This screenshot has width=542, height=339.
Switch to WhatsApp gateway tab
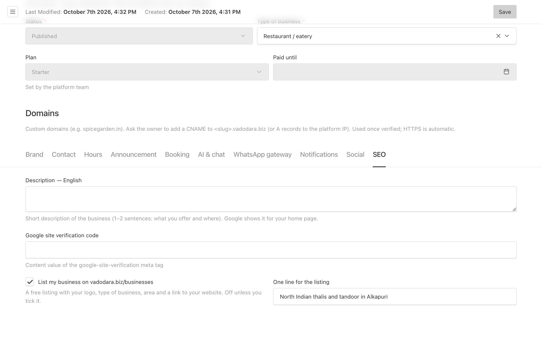pos(263,155)
